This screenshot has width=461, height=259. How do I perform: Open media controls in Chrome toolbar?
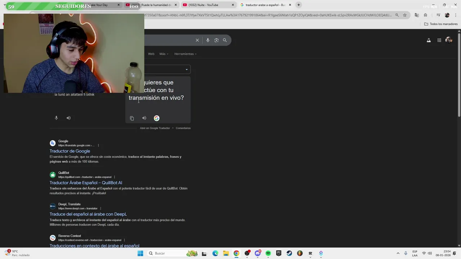point(438,15)
